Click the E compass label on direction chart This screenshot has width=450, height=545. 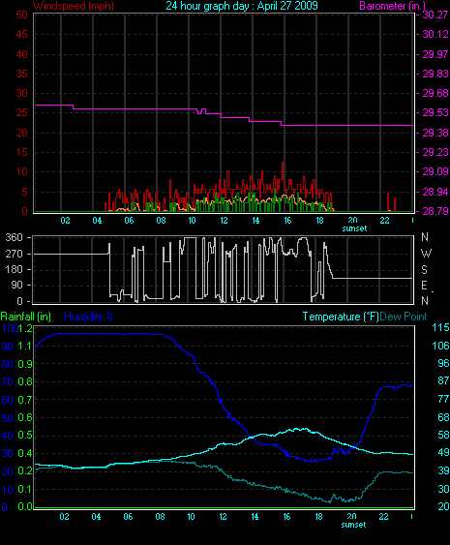(424, 286)
